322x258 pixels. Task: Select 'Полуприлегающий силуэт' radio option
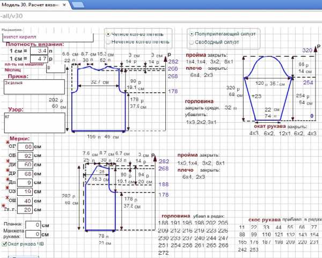192,33
